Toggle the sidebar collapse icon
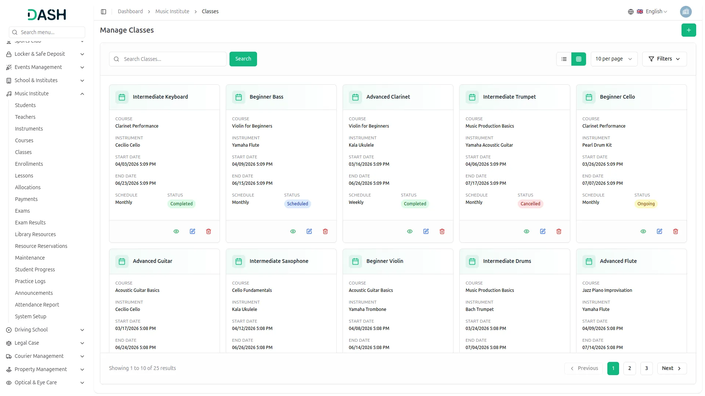 point(104,12)
